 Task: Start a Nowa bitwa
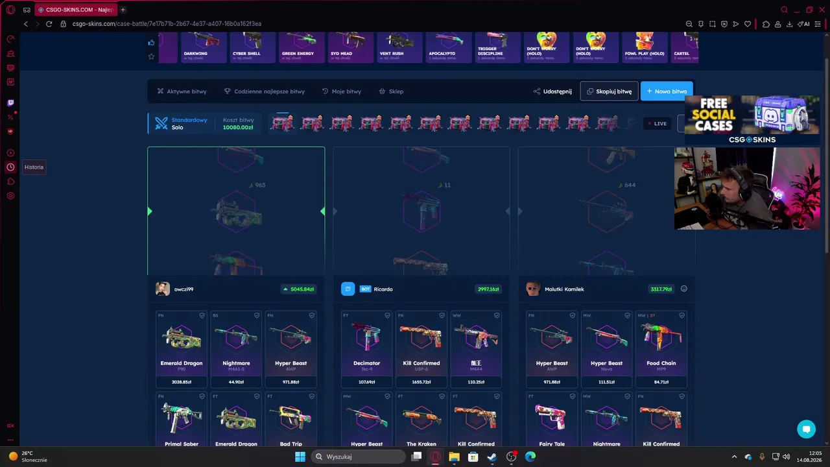pyautogui.click(x=667, y=91)
